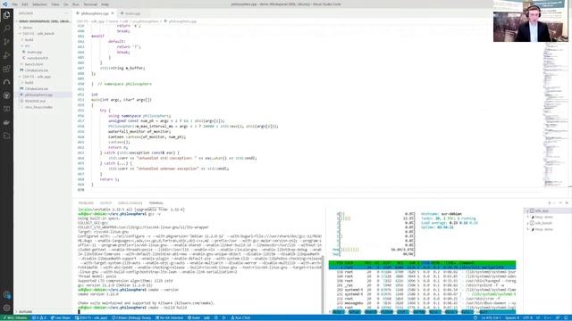Open the Edit menu
Image resolution: width=572 pixels, height=321 pixels.
pyautogui.click(x=25, y=4)
